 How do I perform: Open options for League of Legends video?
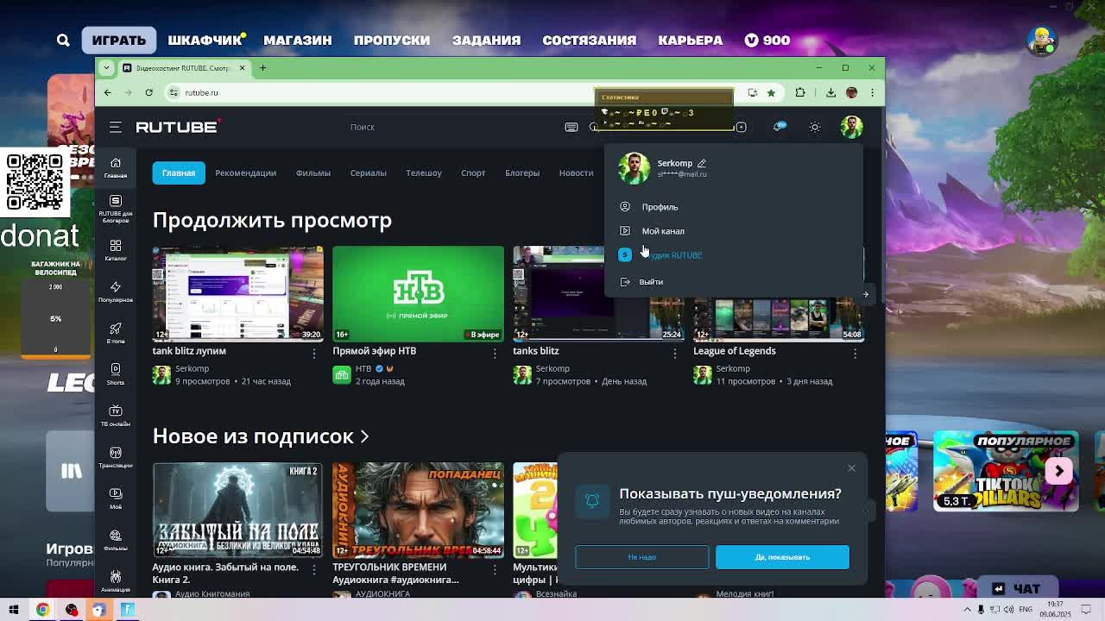(x=856, y=352)
